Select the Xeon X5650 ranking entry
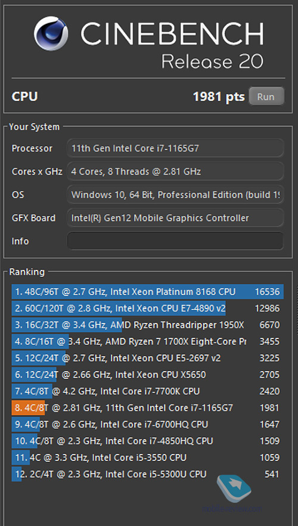 pos(148,374)
